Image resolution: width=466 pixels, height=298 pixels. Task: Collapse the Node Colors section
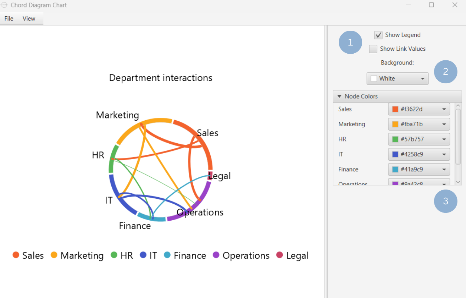tap(339, 96)
